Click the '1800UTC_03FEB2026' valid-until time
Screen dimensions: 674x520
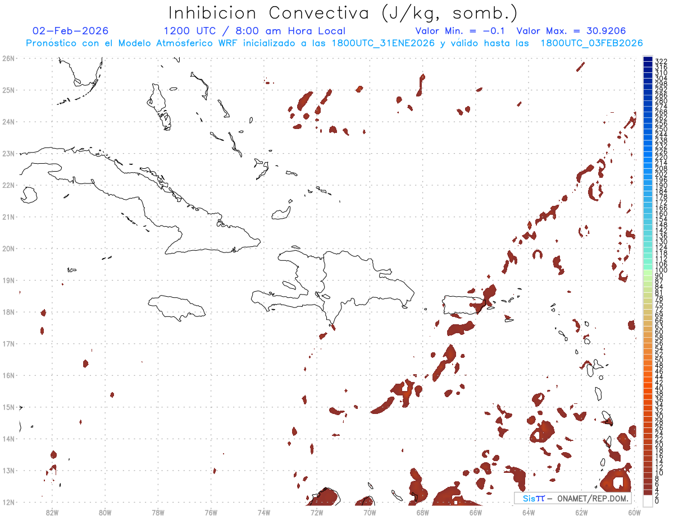click(x=591, y=43)
